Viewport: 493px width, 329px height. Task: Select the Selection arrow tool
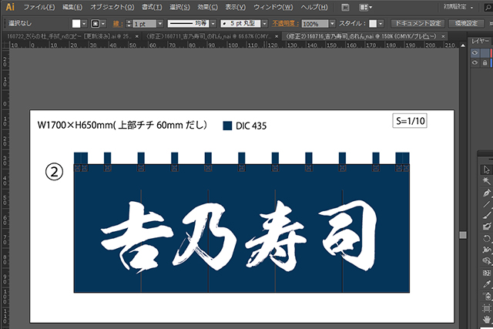pos(486,169)
